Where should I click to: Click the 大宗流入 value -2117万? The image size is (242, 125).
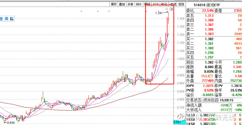click(225, 110)
